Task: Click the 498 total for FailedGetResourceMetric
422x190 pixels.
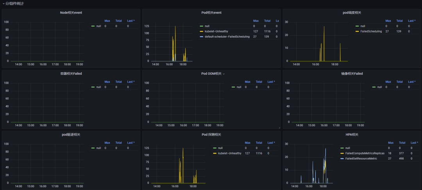Action: (402, 159)
